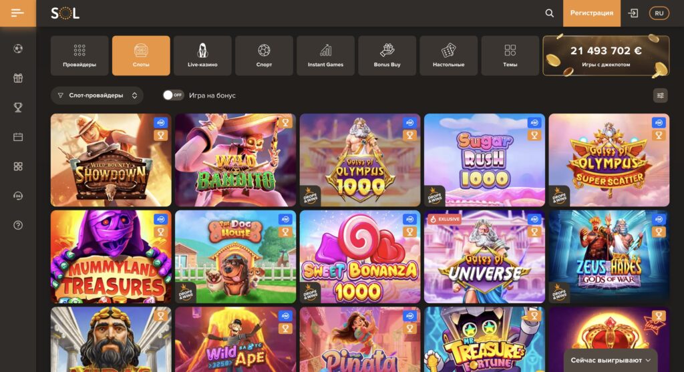Screen dimensions: 684x372
Task: Open the Bonus Buy tab
Action: pyautogui.click(x=387, y=55)
